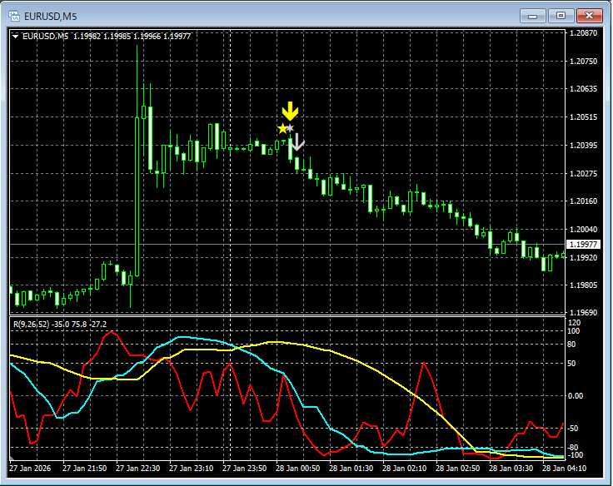This screenshot has height=486, width=613.
Task: Open the triangle dropdown next to EURUSD,M5 label
Action: pyautogui.click(x=16, y=36)
